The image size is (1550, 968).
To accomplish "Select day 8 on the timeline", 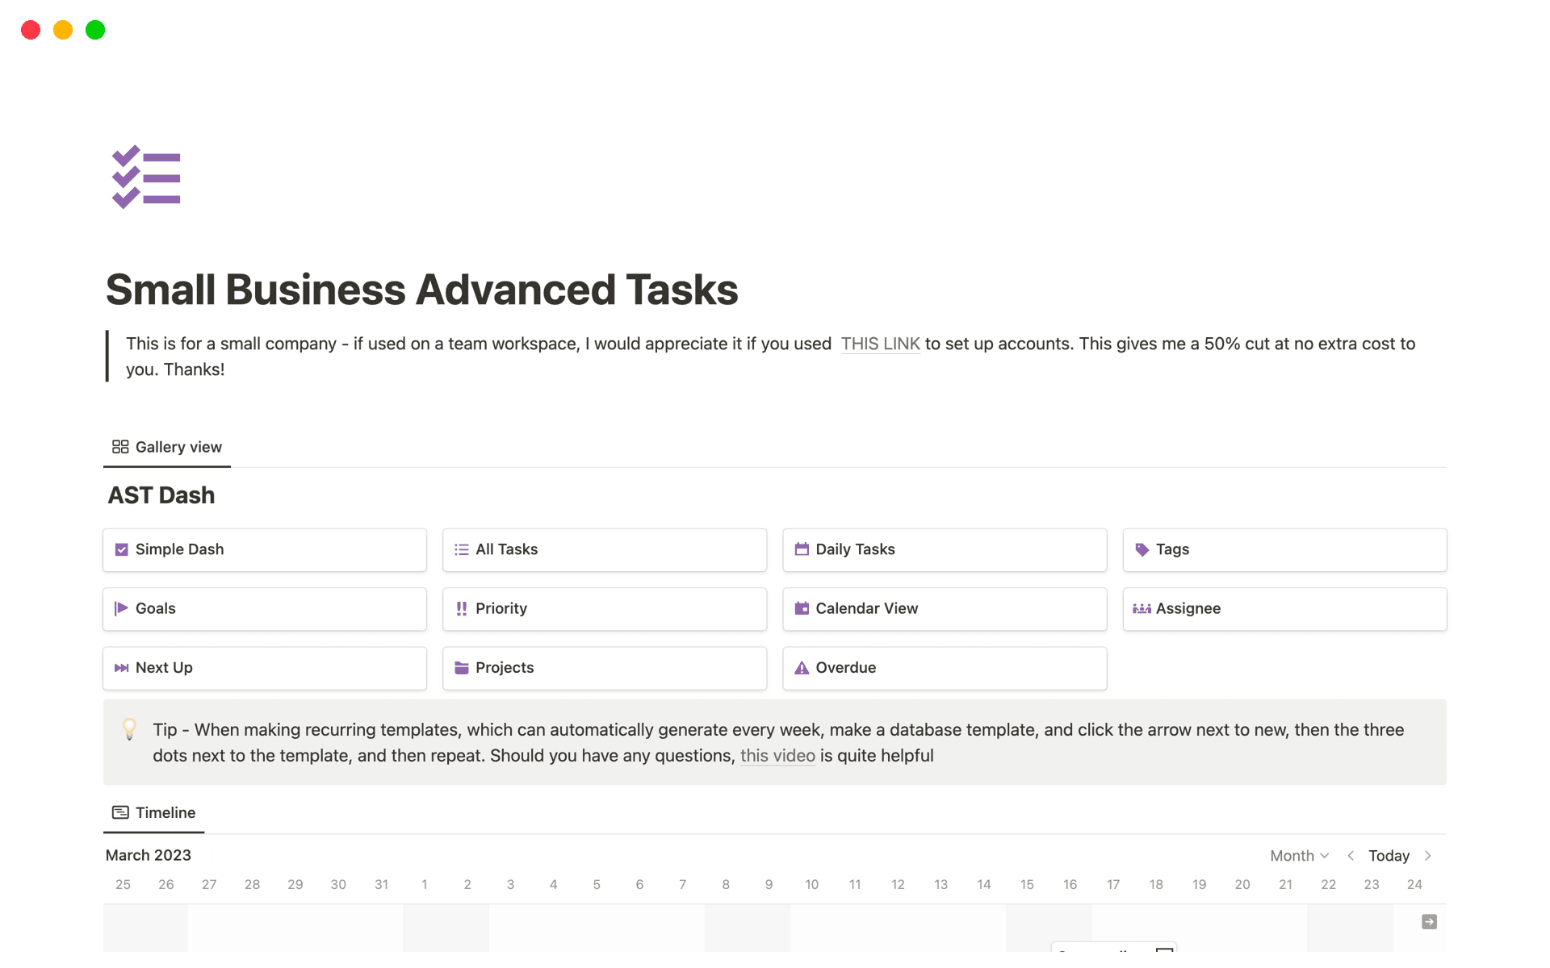I will (726, 885).
